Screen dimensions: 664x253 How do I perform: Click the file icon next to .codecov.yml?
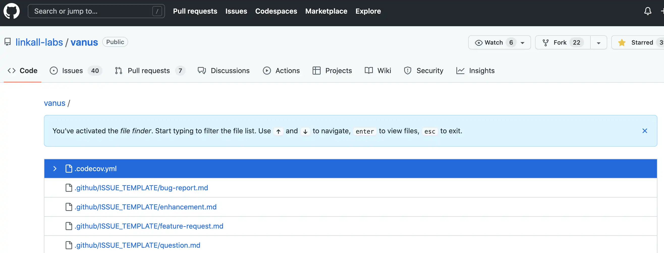click(x=69, y=169)
